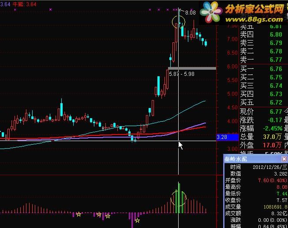Click the -0.17 涨跌 value in quote panel
288x228 pixels.
coord(275,120)
